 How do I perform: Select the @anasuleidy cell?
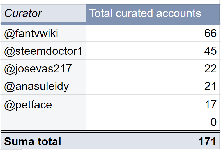43,86
